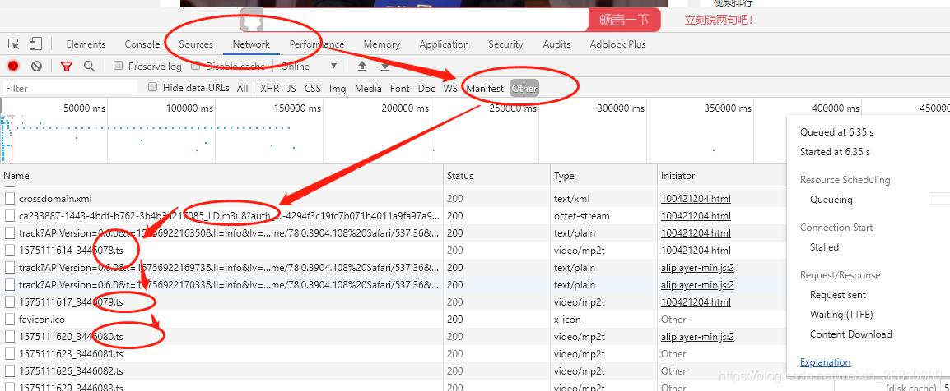Click the x-icon type cell for favicon.ico

tap(567, 319)
